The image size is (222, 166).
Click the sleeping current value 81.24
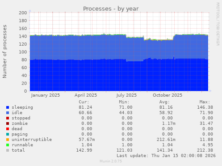click(x=85, y=107)
